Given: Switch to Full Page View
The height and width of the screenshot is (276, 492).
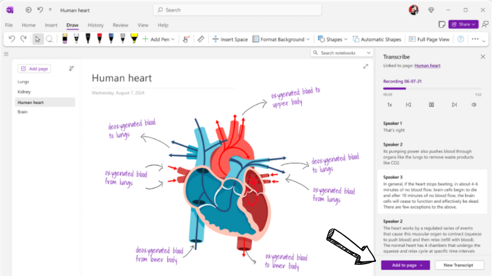Looking at the screenshot, I should [429, 39].
